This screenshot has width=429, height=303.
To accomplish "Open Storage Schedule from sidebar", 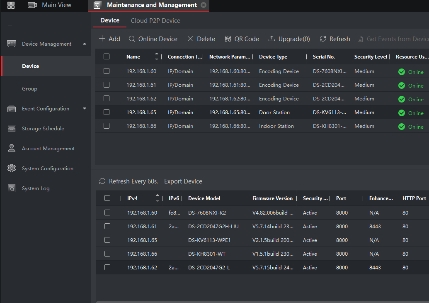I will 43,129.
